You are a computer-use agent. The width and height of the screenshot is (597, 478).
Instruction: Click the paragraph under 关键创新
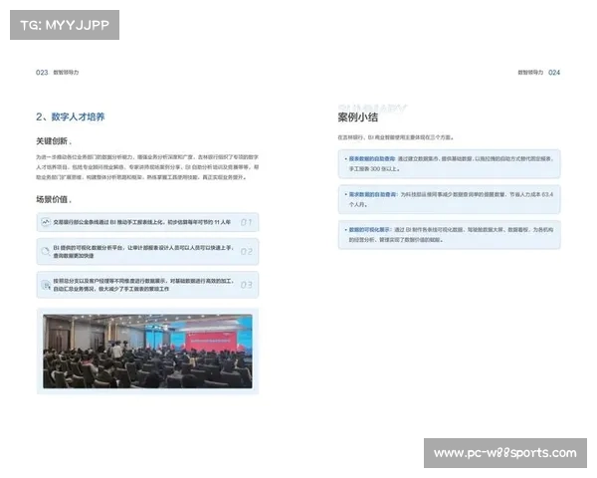pos(147,167)
